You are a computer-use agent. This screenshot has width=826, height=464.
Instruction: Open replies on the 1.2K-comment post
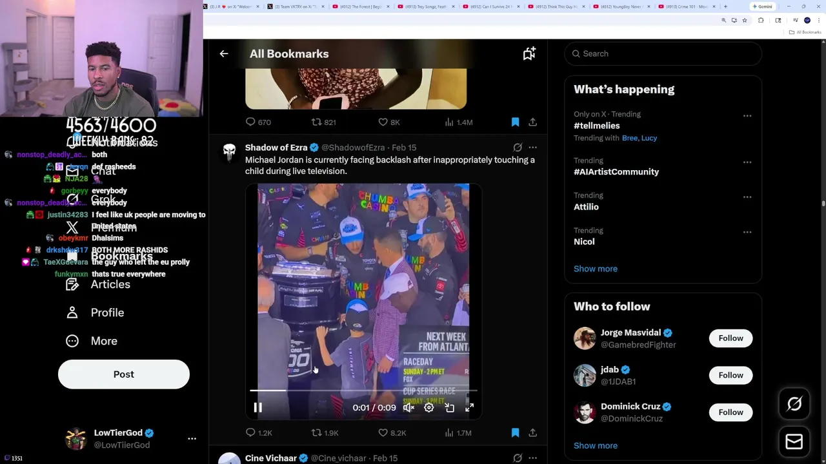pos(258,433)
